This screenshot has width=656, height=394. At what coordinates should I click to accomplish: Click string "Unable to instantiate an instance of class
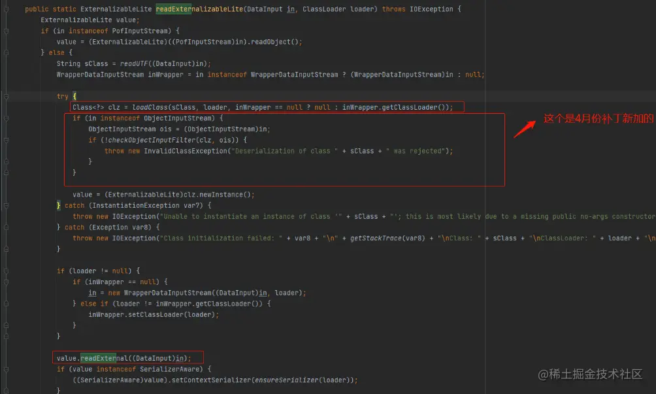click(251, 217)
